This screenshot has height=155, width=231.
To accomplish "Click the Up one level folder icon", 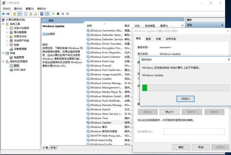I will 15,14.
